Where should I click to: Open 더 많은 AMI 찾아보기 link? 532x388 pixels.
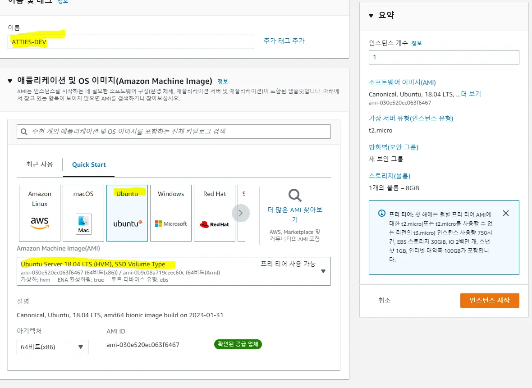[295, 215]
